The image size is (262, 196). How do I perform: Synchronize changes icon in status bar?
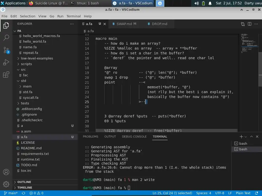click(23, 193)
